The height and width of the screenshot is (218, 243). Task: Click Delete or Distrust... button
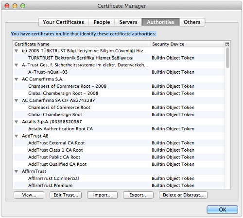(x=183, y=195)
